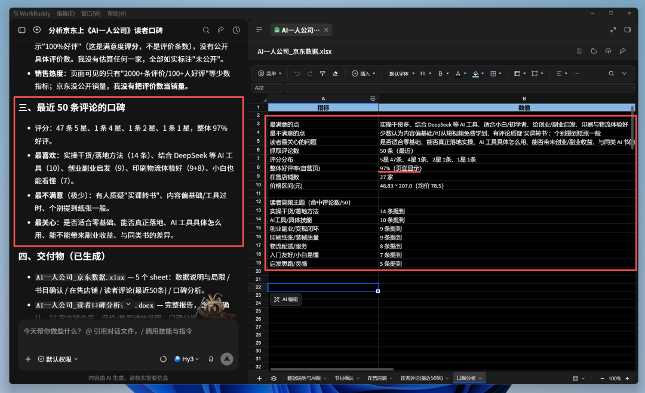Open the 插入 insert dropdown
The width and height of the screenshot is (645, 393).
(363, 73)
